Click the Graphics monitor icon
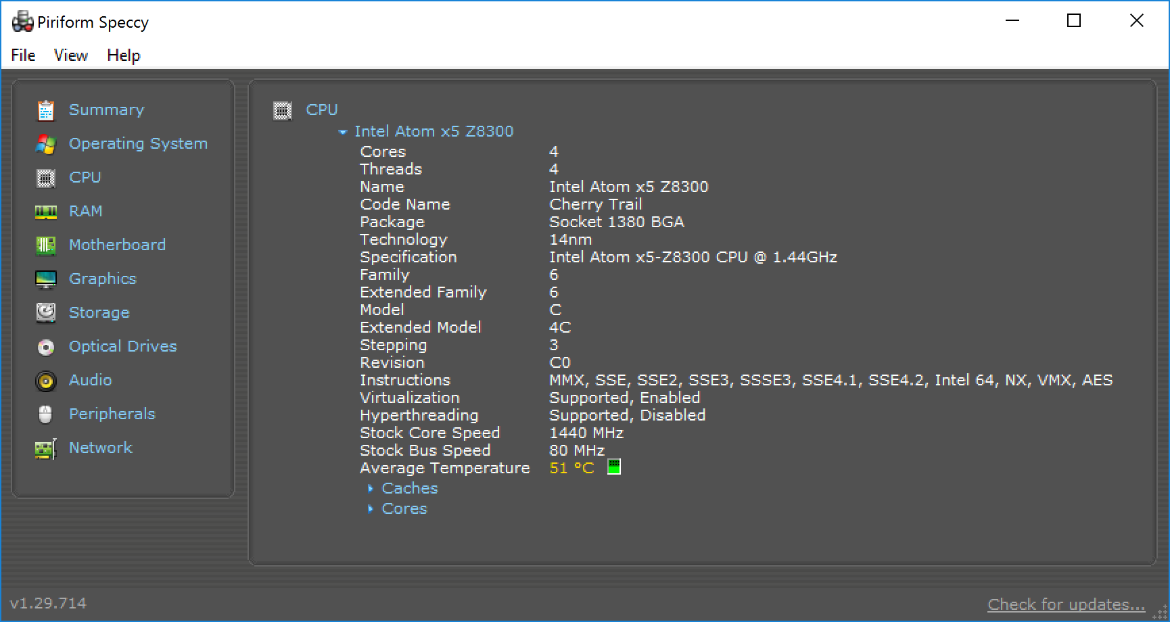Image resolution: width=1170 pixels, height=622 pixels. click(x=45, y=279)
